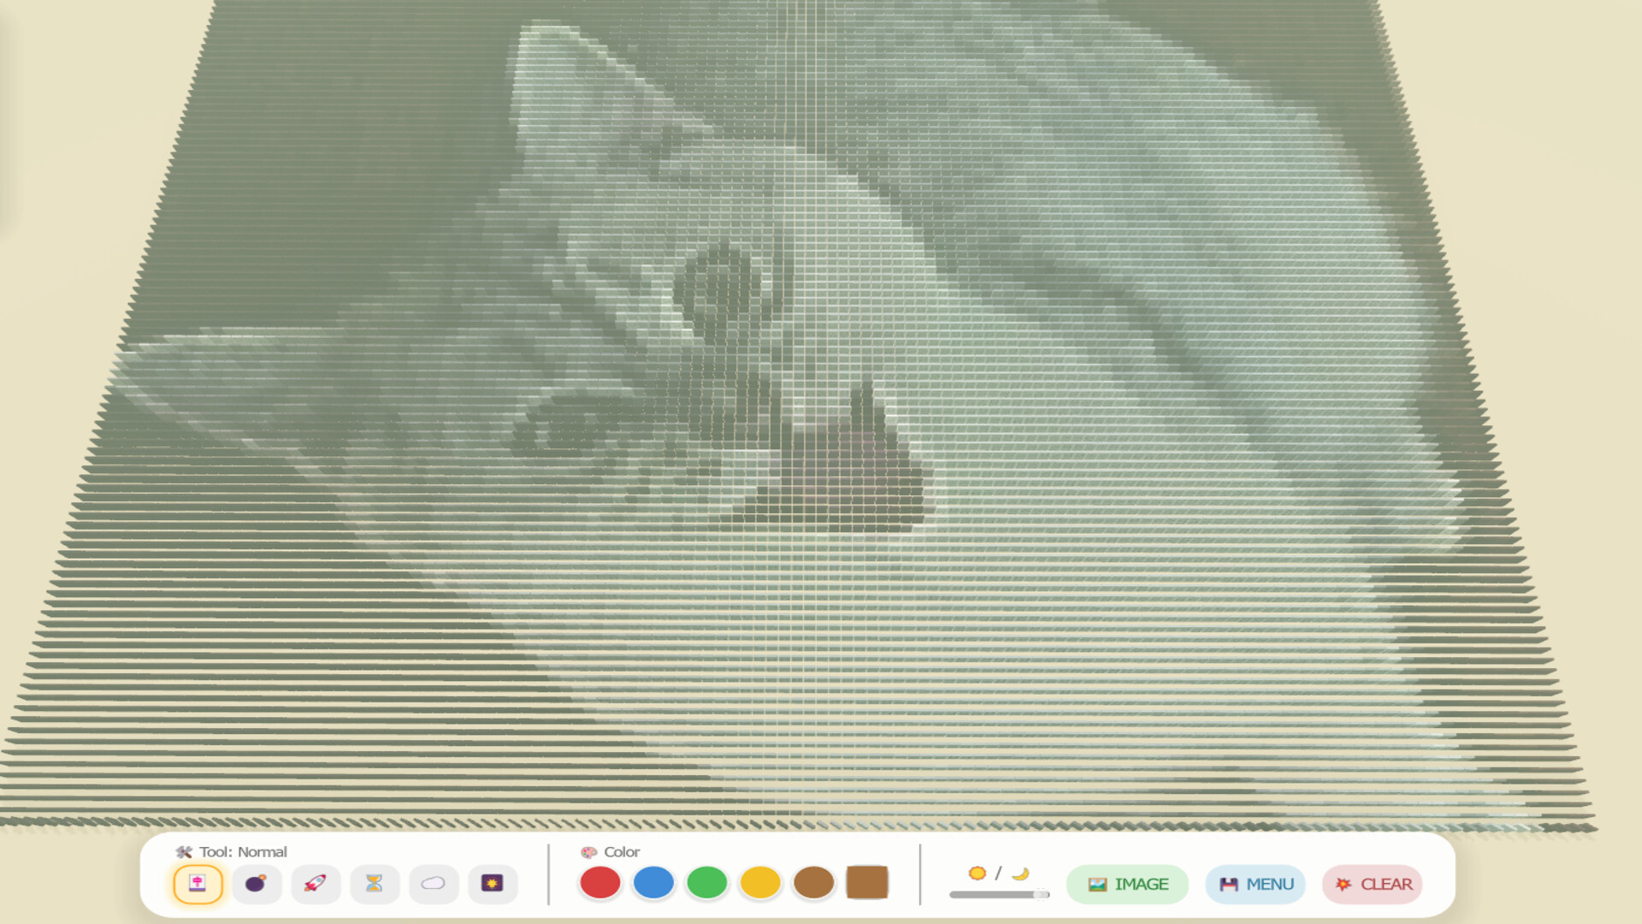Open the square custom color picker
1642x924 pixels.
click(x=867, y=883)
